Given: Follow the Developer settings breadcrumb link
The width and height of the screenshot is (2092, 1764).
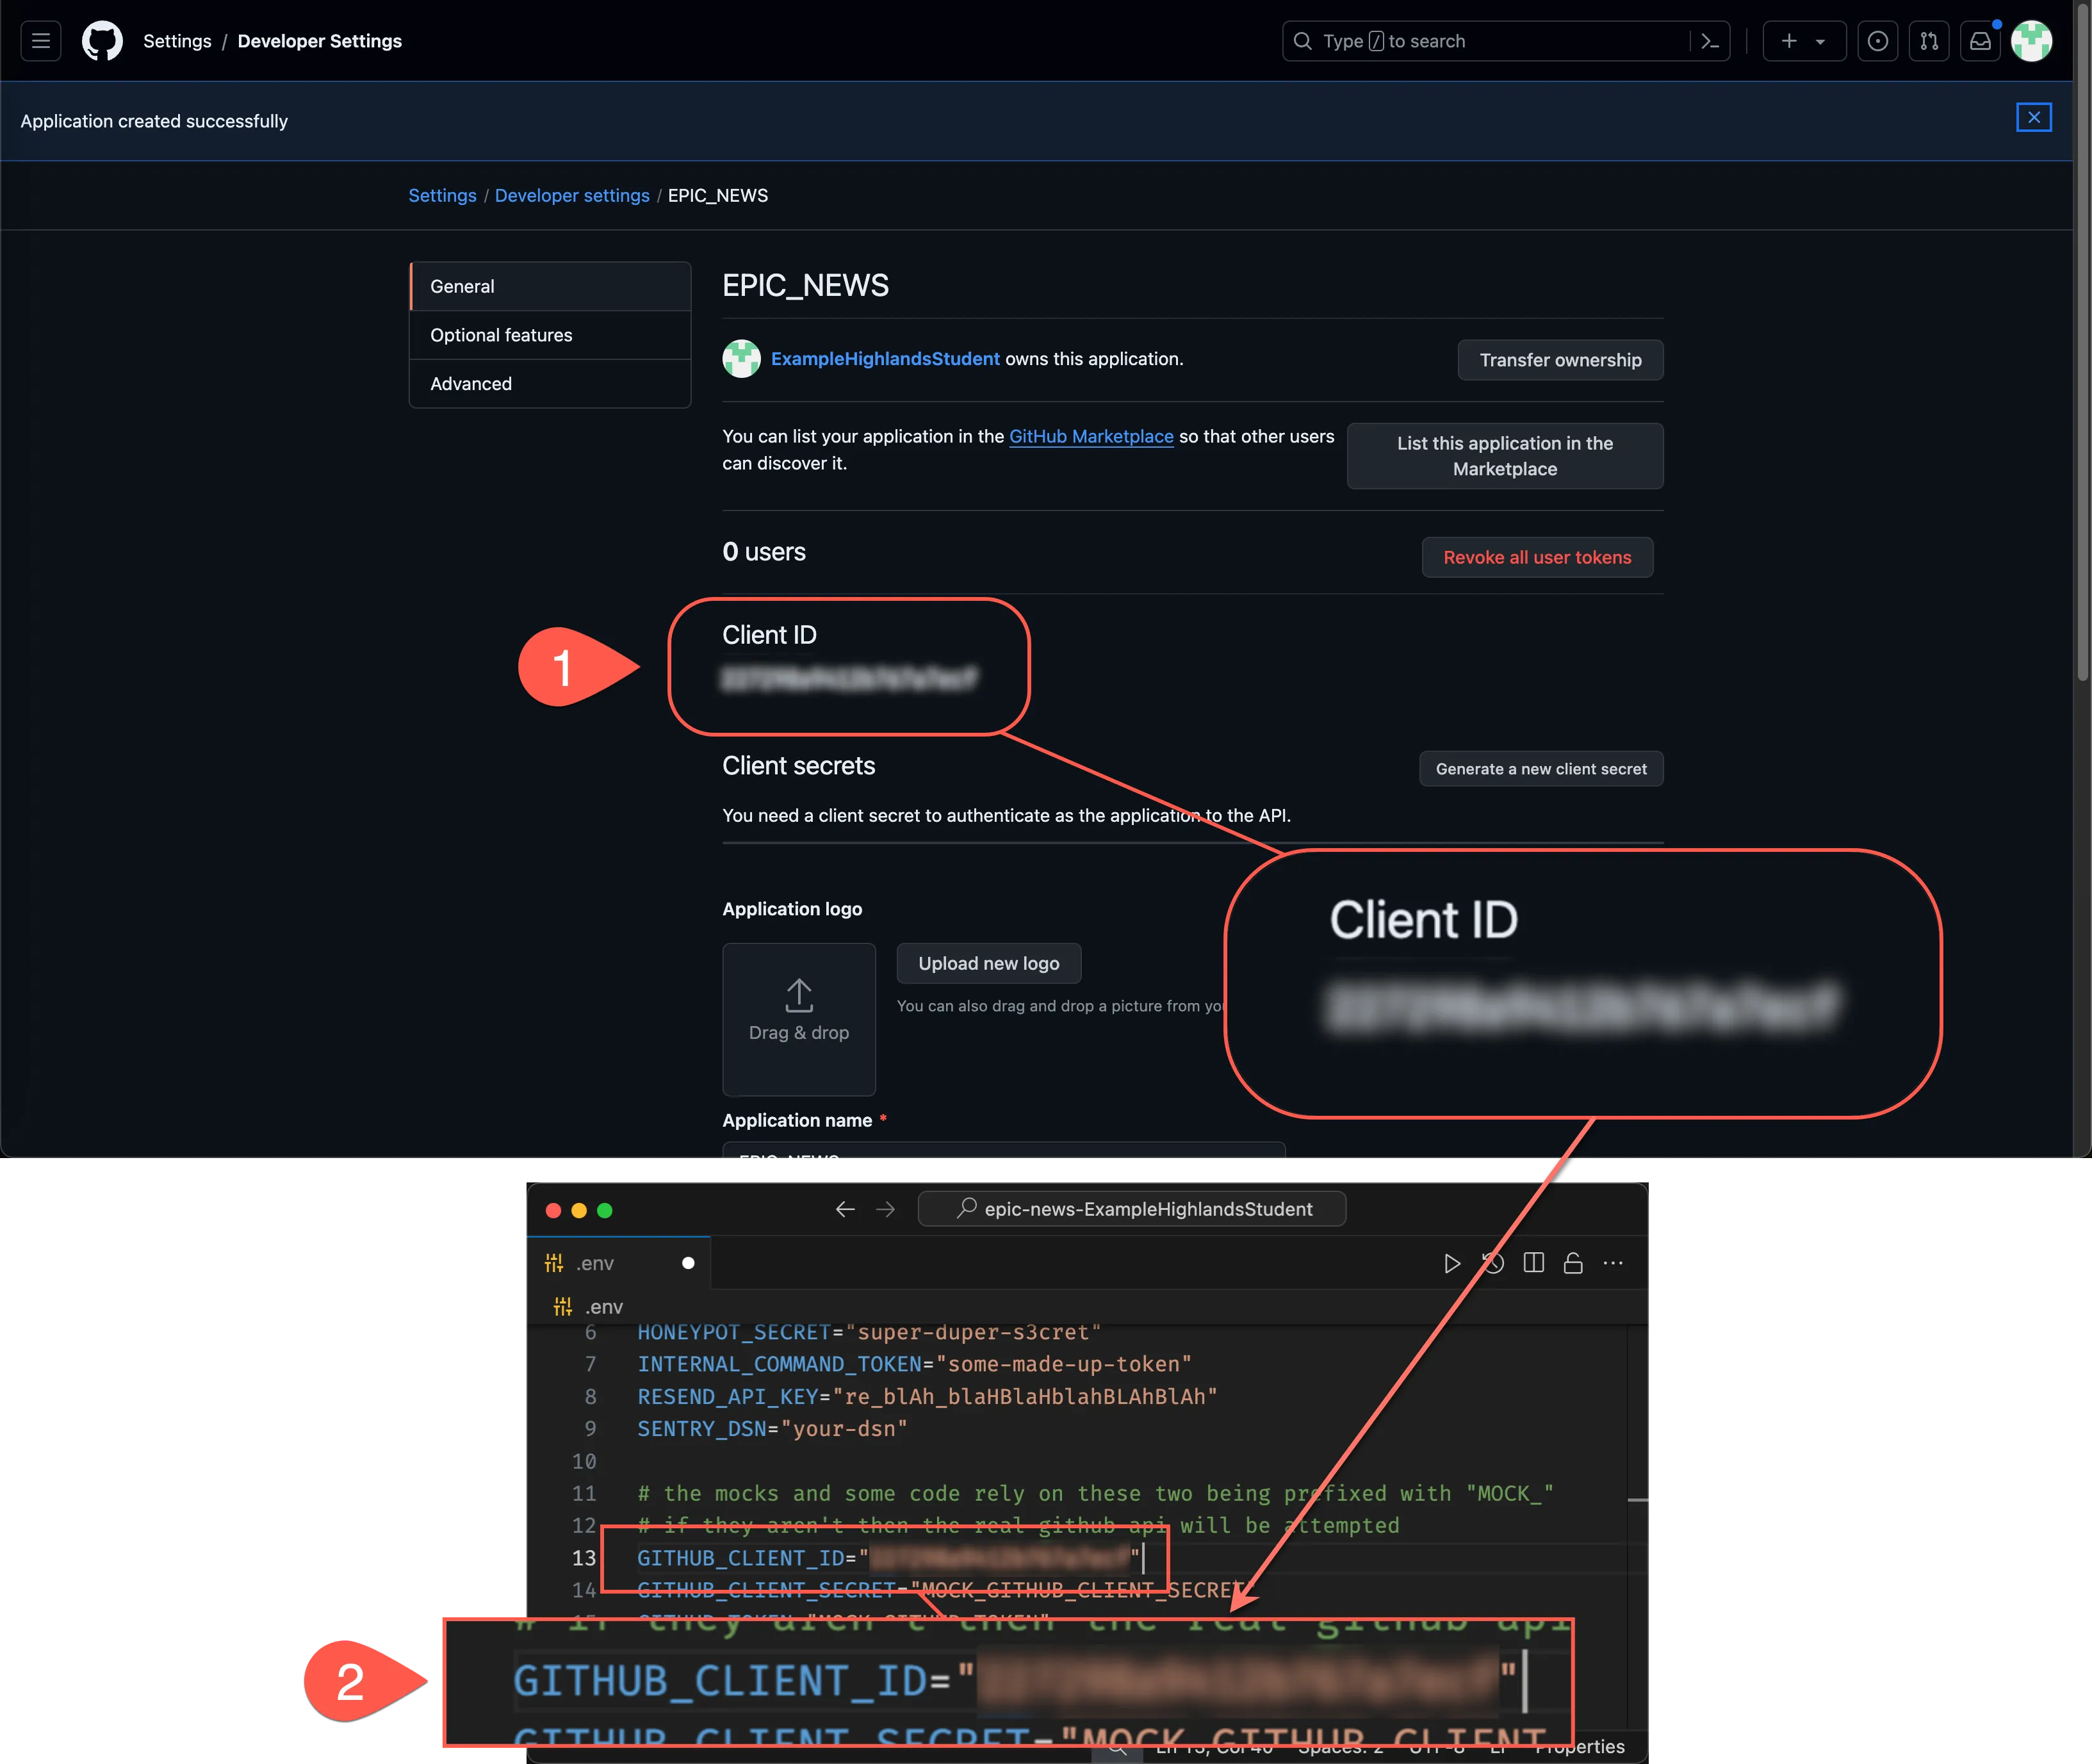Looking at the screenshot, I should [572, 195].
